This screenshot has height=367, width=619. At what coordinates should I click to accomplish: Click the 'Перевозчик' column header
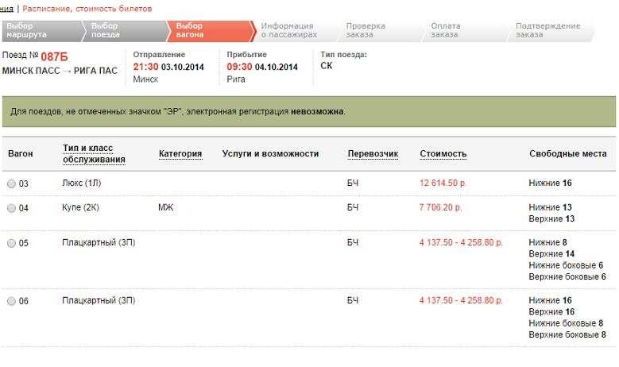tap(373, 154)
